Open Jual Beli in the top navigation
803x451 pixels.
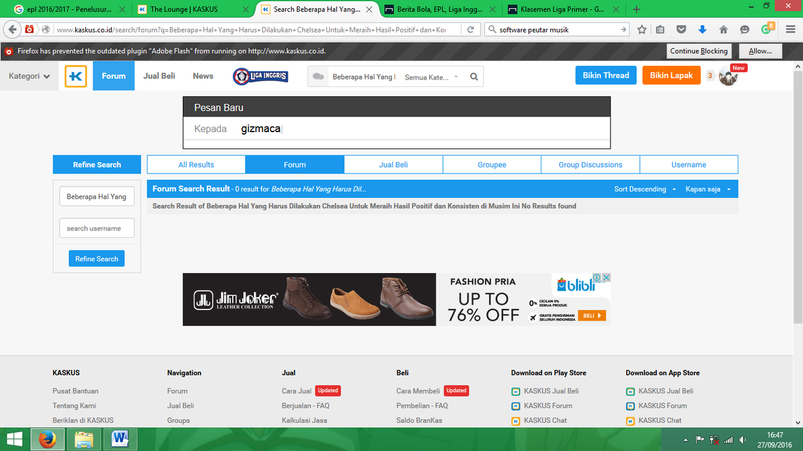point(159,76)
